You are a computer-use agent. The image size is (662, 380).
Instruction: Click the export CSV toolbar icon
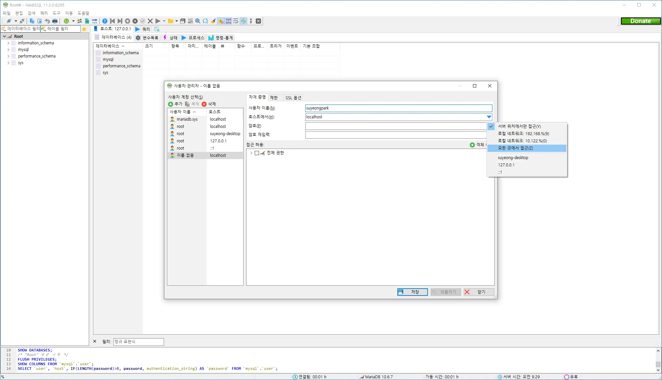[x=87, y=21]
